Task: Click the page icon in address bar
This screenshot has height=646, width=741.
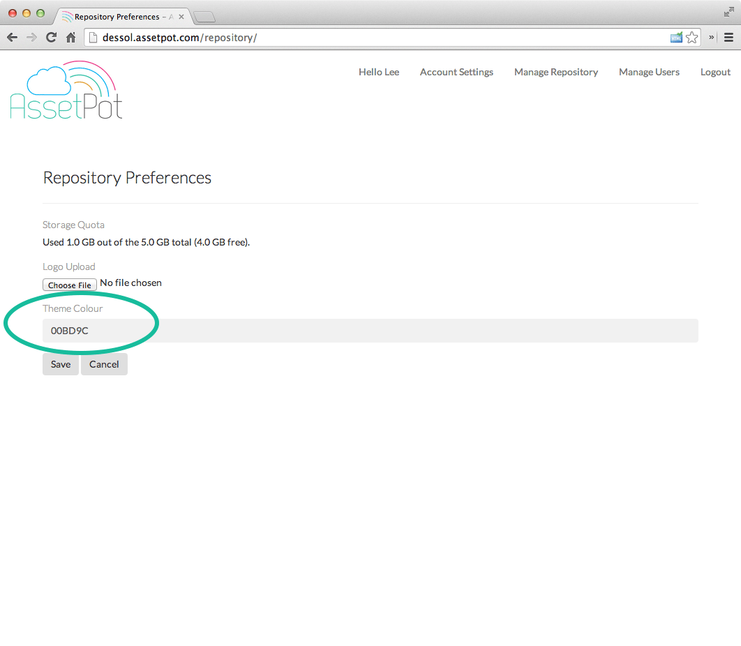Action: pyautogui.click(x=93, y=38)
